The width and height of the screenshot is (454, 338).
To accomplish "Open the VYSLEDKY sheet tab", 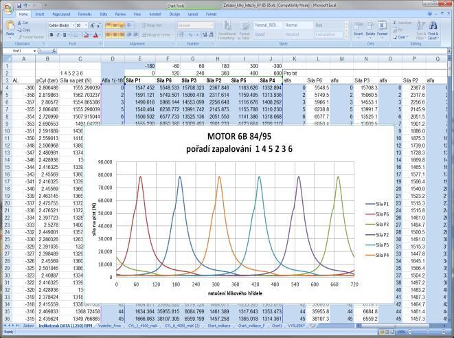I will coord(296,326).
